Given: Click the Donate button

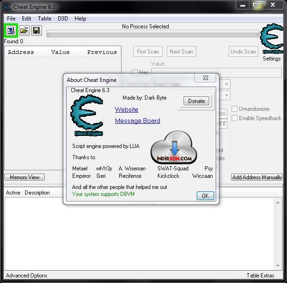Looking at the screenshot, I should point(197,101).
